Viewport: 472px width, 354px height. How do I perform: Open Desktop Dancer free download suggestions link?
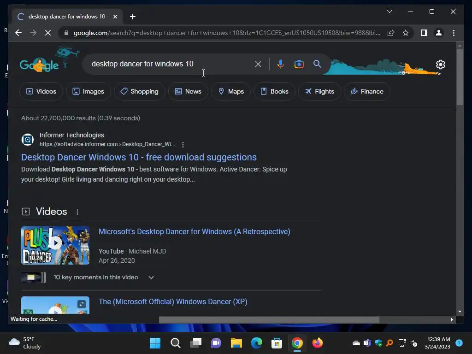(139, 157)
